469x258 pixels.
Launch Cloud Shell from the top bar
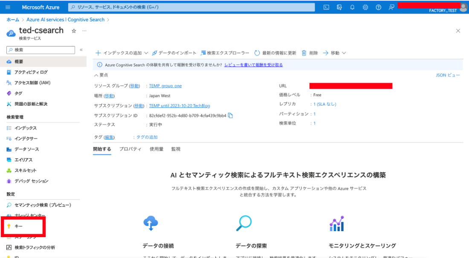326,7
